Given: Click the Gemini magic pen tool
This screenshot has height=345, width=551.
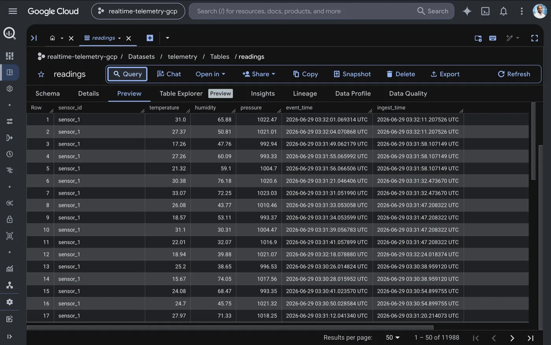Looking at the screenshot, I should pos(510,38).
